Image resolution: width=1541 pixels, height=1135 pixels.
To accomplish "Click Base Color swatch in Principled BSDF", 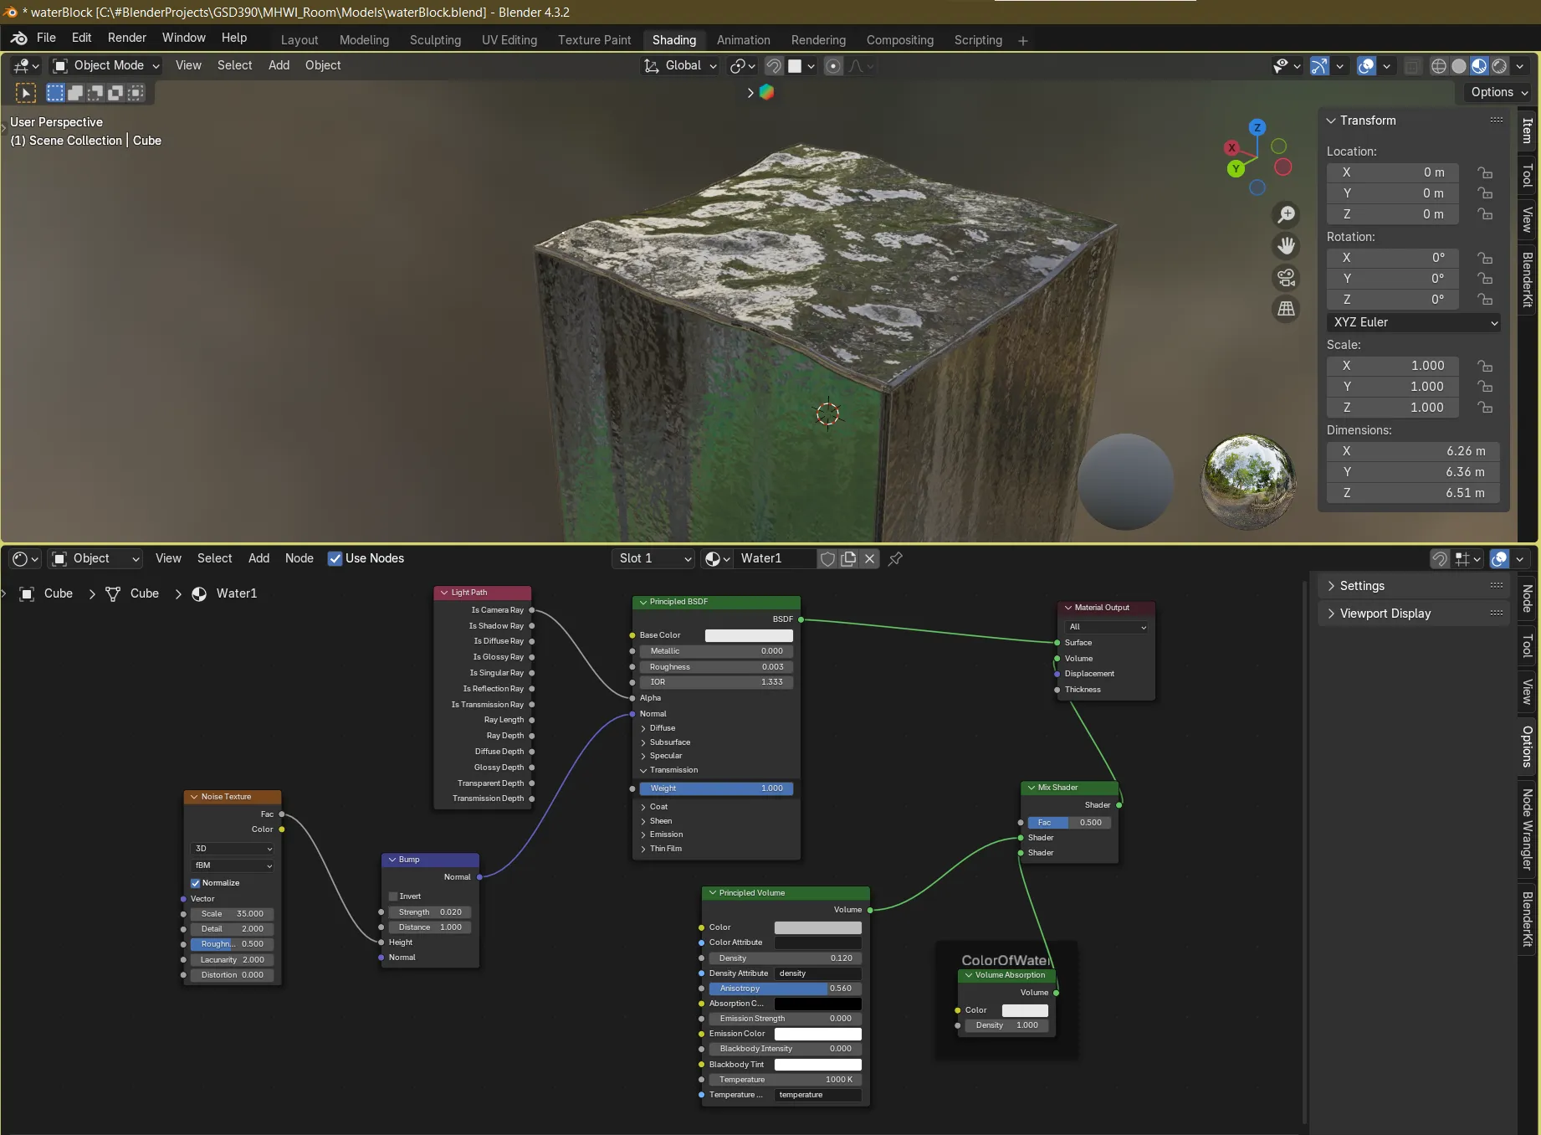I will (749, 636).
